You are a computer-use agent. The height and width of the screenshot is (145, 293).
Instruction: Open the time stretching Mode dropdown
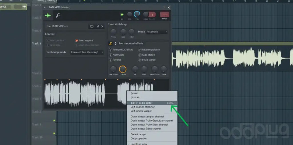click(x=157, y=32)
